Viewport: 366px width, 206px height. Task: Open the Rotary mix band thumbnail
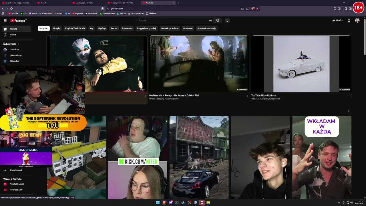pyautogui.click(x=199, y=64)
